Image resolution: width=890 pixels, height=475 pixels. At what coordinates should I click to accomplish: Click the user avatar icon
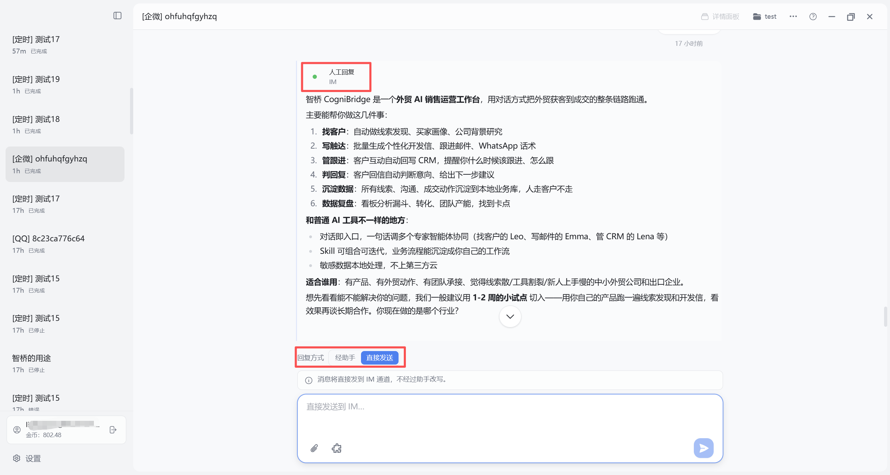pyautogui.click(x=17, y=430)
